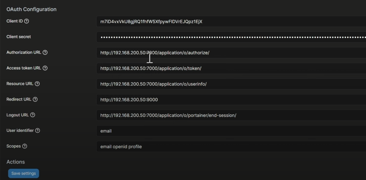Focus the Redirect URL input
This screenshot has height=180, width=366.
[231, 100]
